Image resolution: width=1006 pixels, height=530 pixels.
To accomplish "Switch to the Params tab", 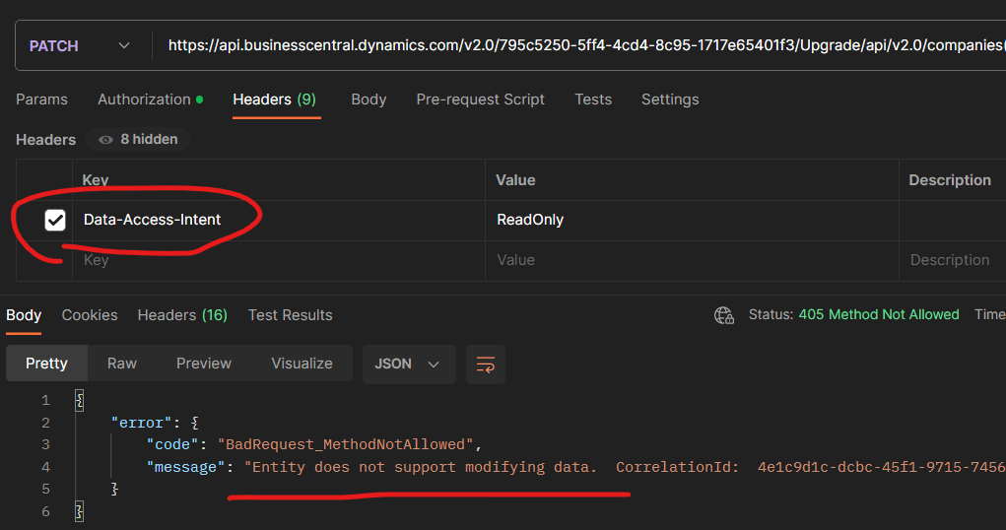I will (41, 99).
